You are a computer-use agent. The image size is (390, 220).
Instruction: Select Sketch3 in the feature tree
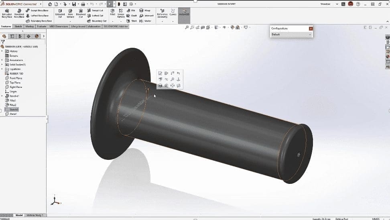(x=12, y=109)
